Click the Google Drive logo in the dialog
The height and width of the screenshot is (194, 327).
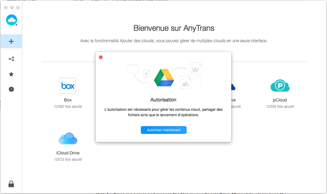pyautogui.click(x=164, y=77)
